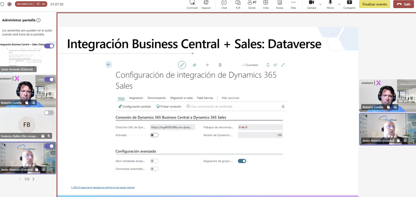This screenshot has width=416, height=197.
Task: Toggle Roberto Corella on-screen switch
Action: [49, 79]
